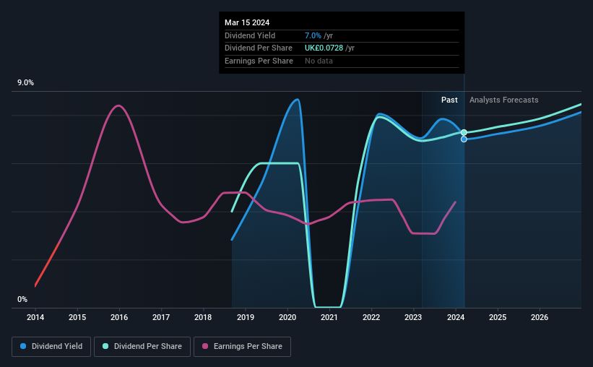Click the pink Earnings Per Share legend dot
Image resolution: width=593 pixels, height=367 pixels.
pyautogui.click(x=205, y=346)
